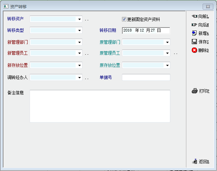This screenshot has height=171, width=217.
Task: Click into the 单据号 input field
Action: (x=146, y=77)
